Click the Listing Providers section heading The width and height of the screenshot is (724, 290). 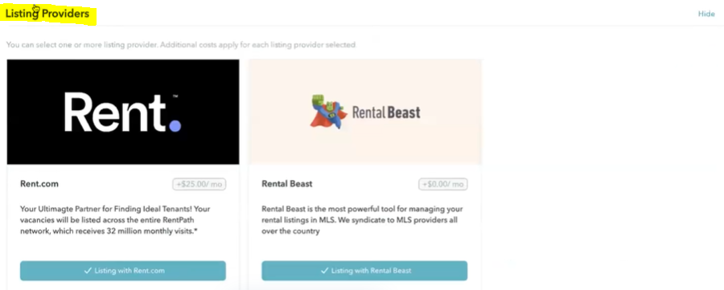tap(47, 14)
